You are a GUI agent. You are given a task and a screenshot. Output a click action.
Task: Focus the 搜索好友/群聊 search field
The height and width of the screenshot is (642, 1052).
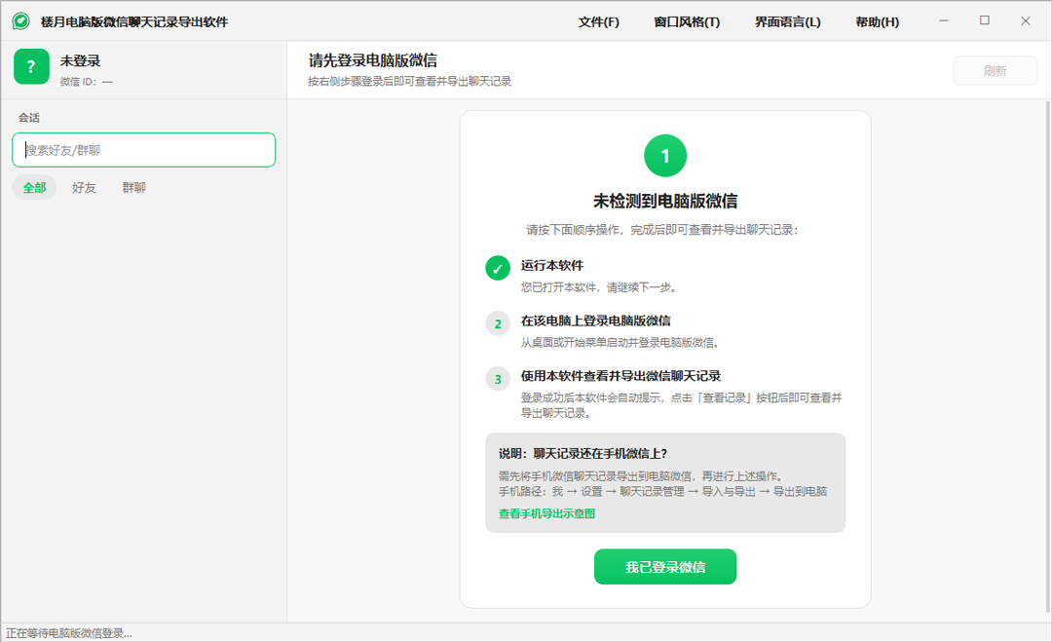(x=143, y=150)
